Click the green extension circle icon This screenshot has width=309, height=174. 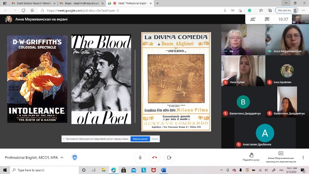pos(250,10)
